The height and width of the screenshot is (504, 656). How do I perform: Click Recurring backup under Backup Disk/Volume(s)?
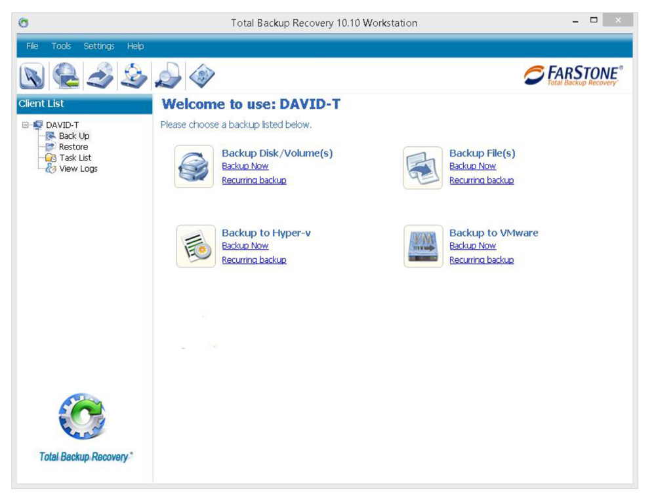[x=254, y=180]
